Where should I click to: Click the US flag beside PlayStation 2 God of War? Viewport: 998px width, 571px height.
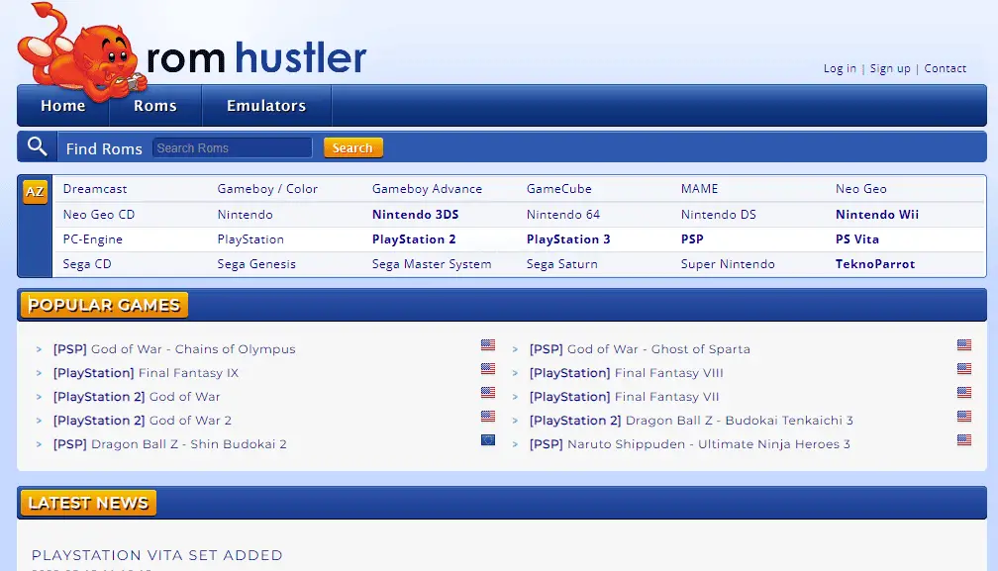click(488, 392)
